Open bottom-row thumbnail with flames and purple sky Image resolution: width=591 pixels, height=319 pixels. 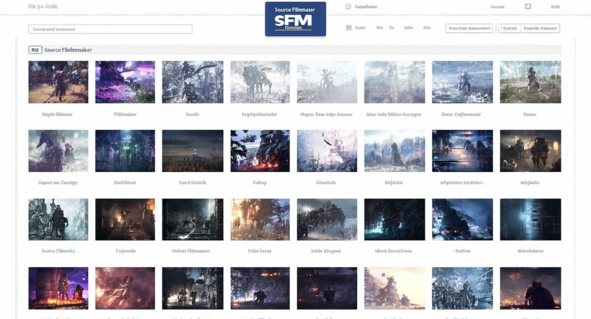coord(58,288)
